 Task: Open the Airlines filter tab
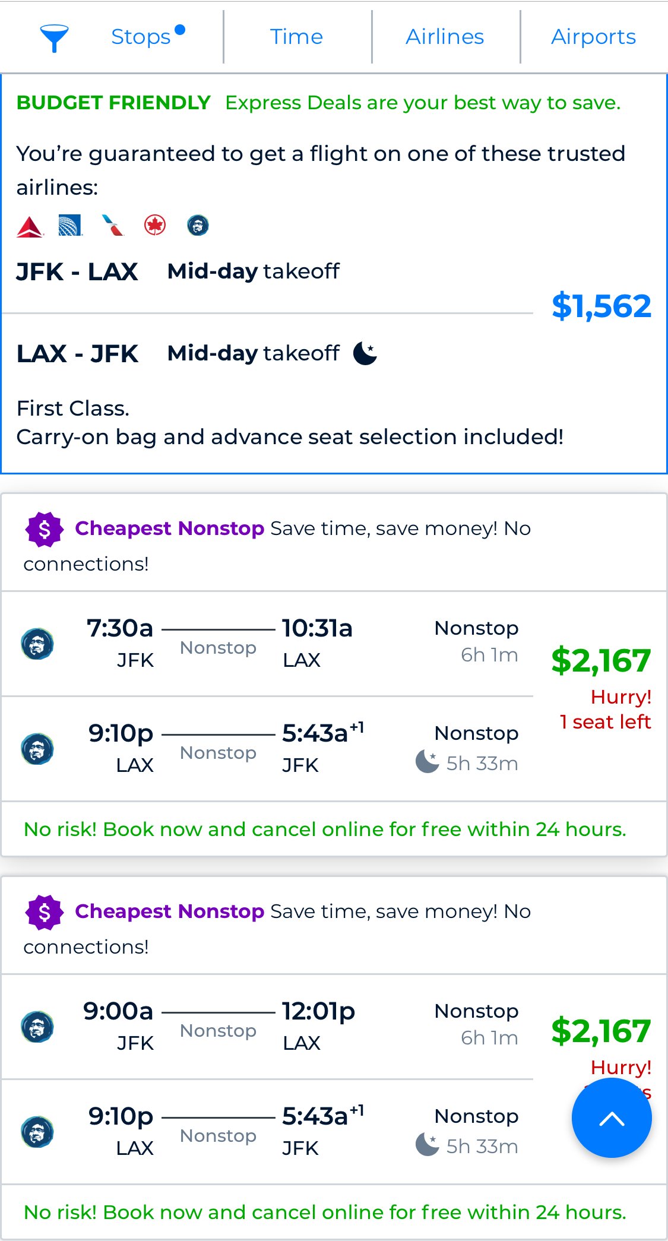(445, 37)
